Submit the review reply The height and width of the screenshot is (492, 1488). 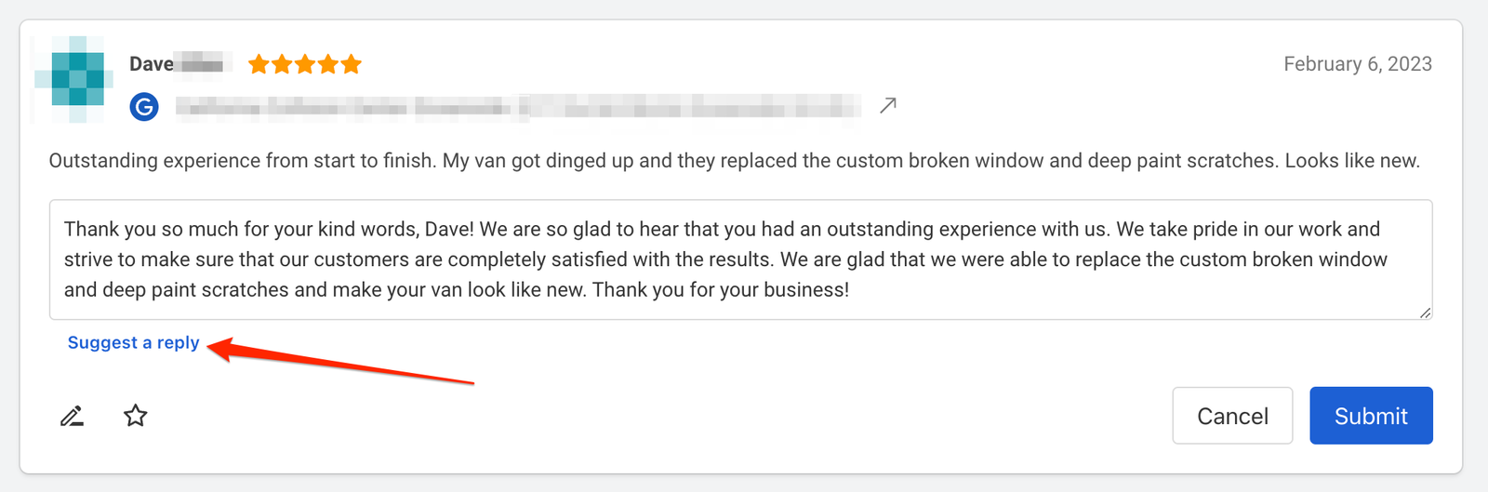pyautogui.click(x=1371, y=416)
